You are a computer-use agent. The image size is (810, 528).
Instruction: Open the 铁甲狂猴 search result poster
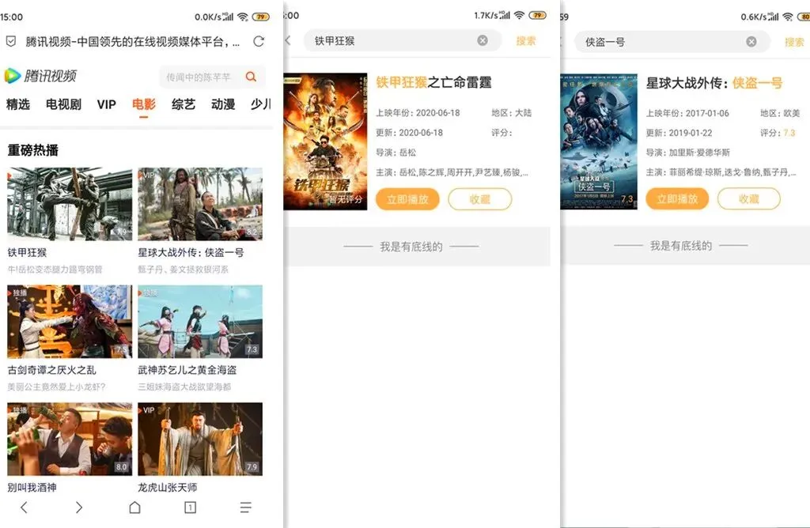[x=325, y=141]
